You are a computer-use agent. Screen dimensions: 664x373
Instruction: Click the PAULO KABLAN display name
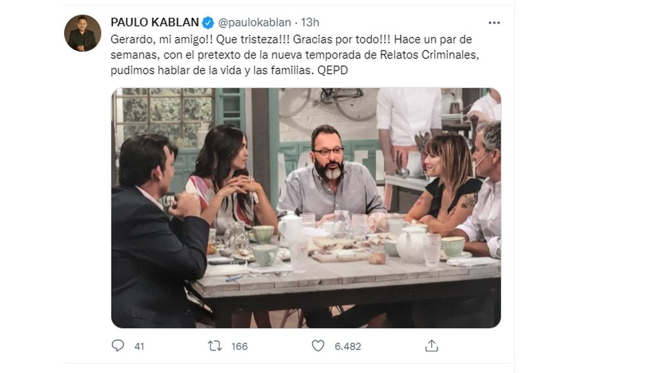pyautogui.click(x=154, y=22)
